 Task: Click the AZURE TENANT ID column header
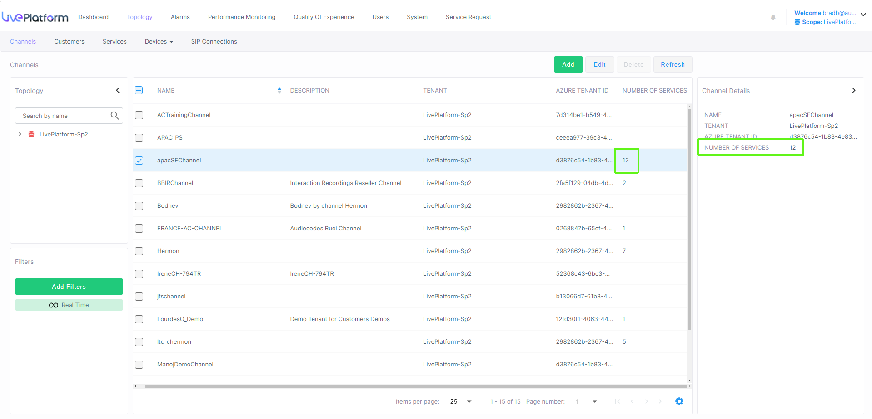tap(582, 90)
